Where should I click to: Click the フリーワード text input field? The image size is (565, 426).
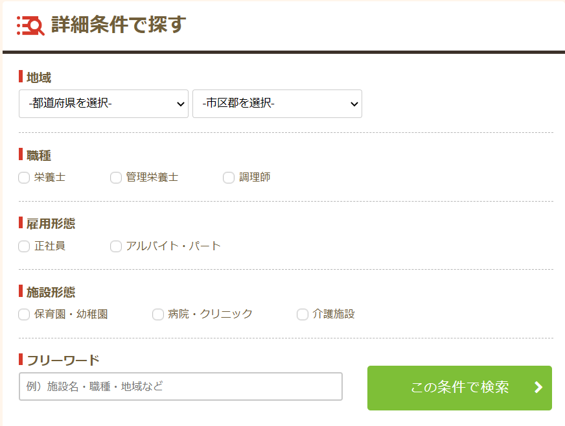tap(181, 386)
